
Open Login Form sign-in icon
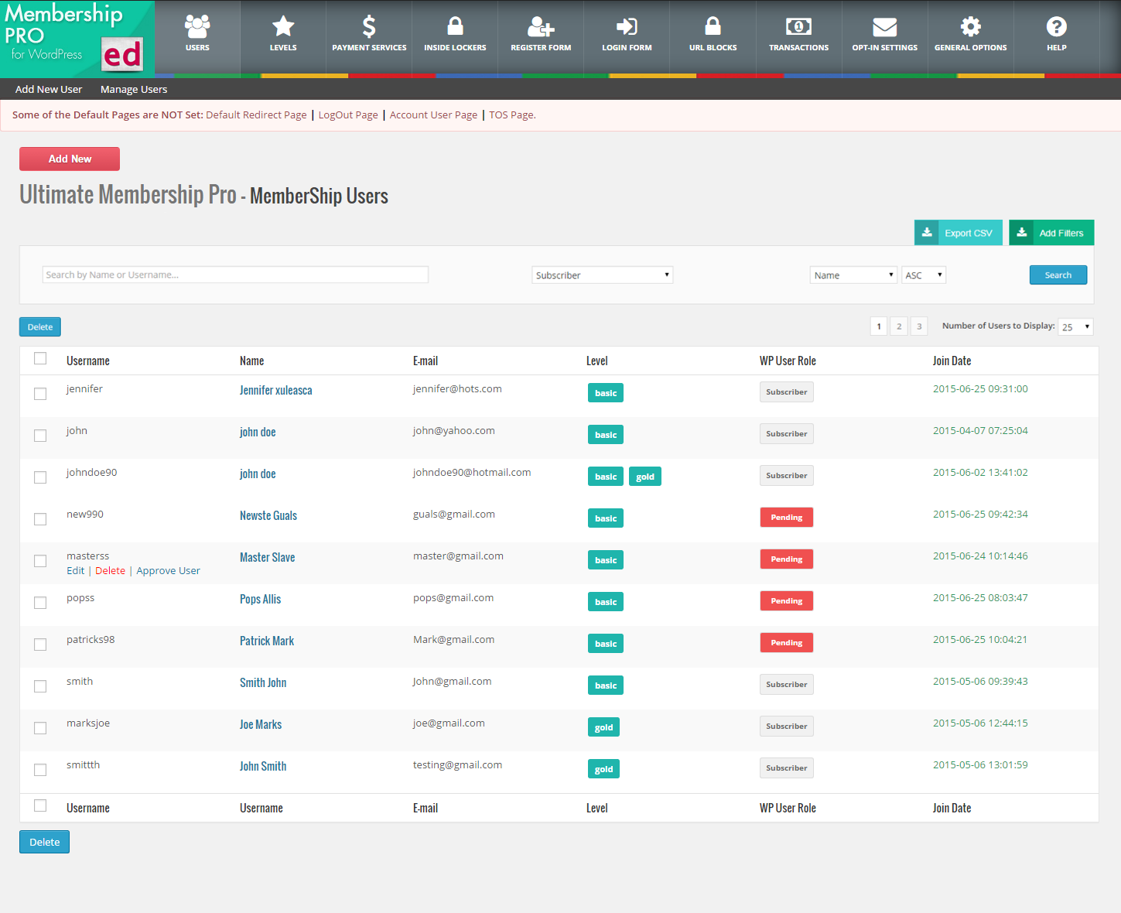pyautogui.click(x=627, y=27)
